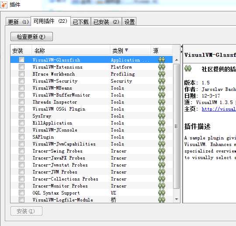
Task: Select the VisualVM-JConsole plugin name
Action: pyautogui.click(x=55, y=130)
